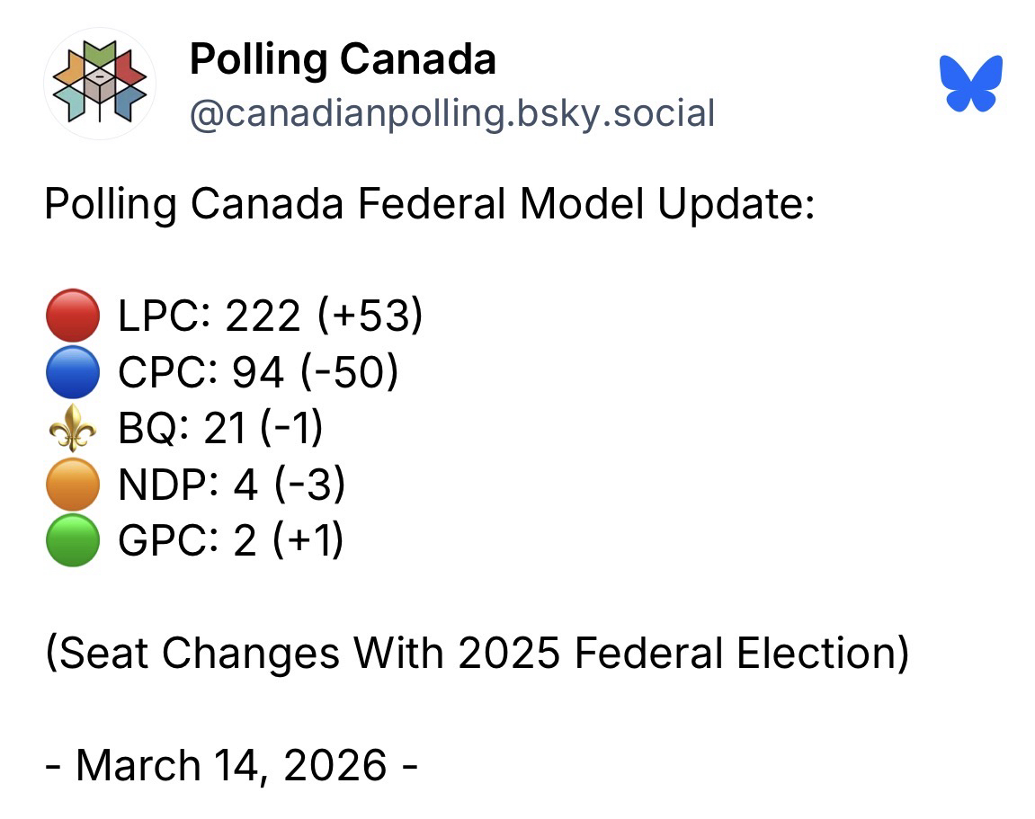
Task: Click the blue circle emoji beside CPC
Action: click(x=71, y=371)
